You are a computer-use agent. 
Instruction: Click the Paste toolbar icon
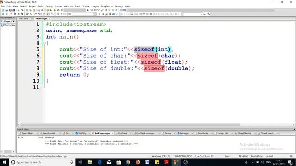click(x=34, y=10)
